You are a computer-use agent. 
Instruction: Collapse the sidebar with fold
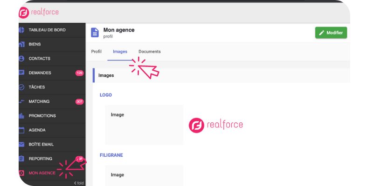(79, 183)
